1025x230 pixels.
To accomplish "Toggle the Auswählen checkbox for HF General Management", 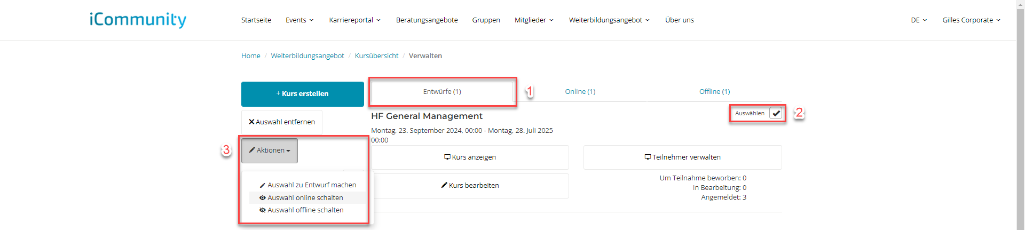I will click(776, 113).
